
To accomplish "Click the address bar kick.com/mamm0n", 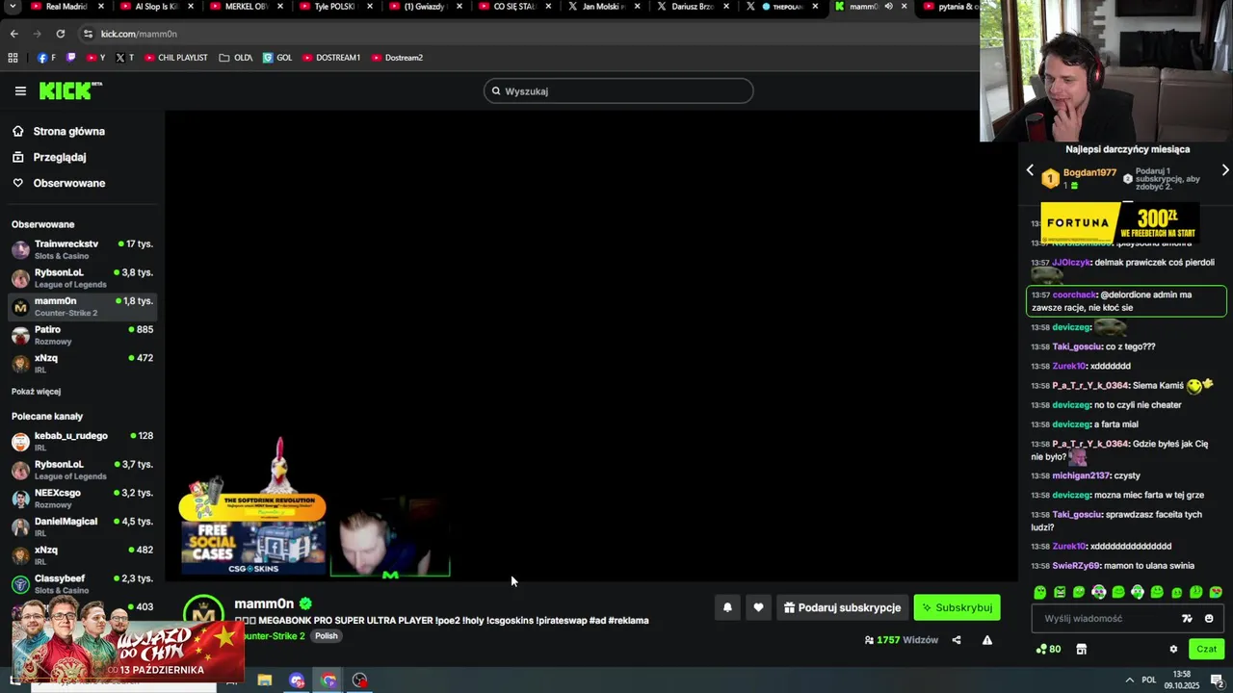I will coord(139,34).
